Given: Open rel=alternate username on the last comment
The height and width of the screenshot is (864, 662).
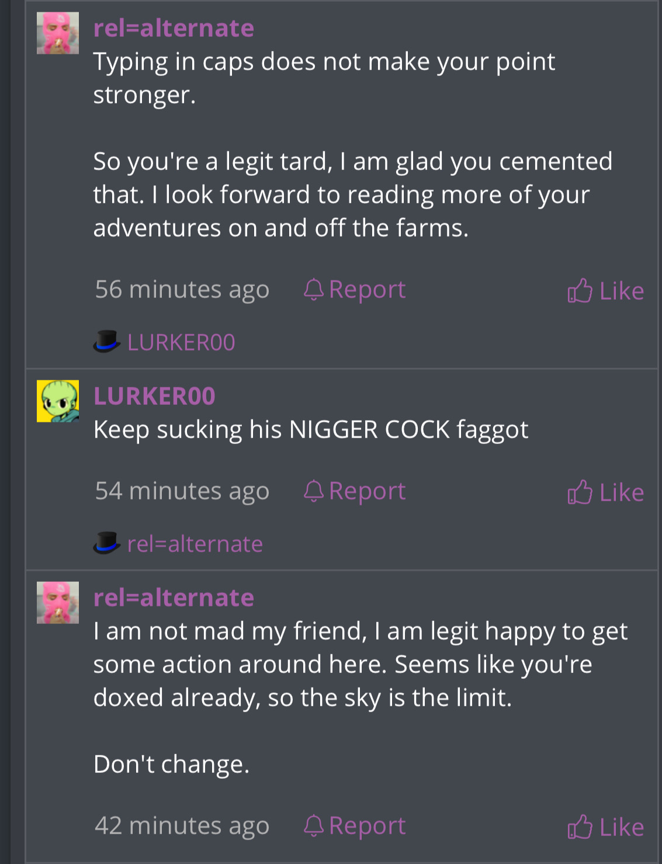Looking at the screenshot, I should (174, 598).
